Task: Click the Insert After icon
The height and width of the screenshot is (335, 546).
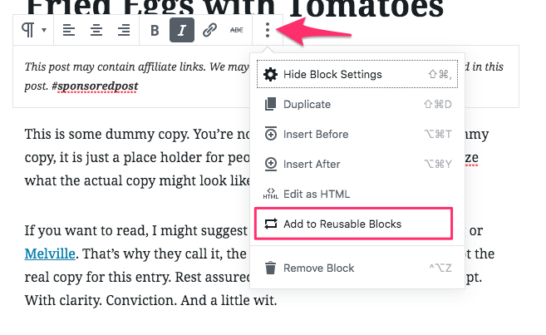Action: pyautogui.click(x=271, y=164)
